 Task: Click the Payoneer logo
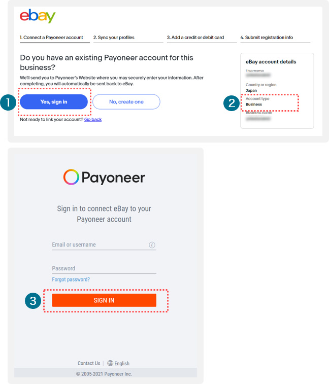[x=104, y=177]
